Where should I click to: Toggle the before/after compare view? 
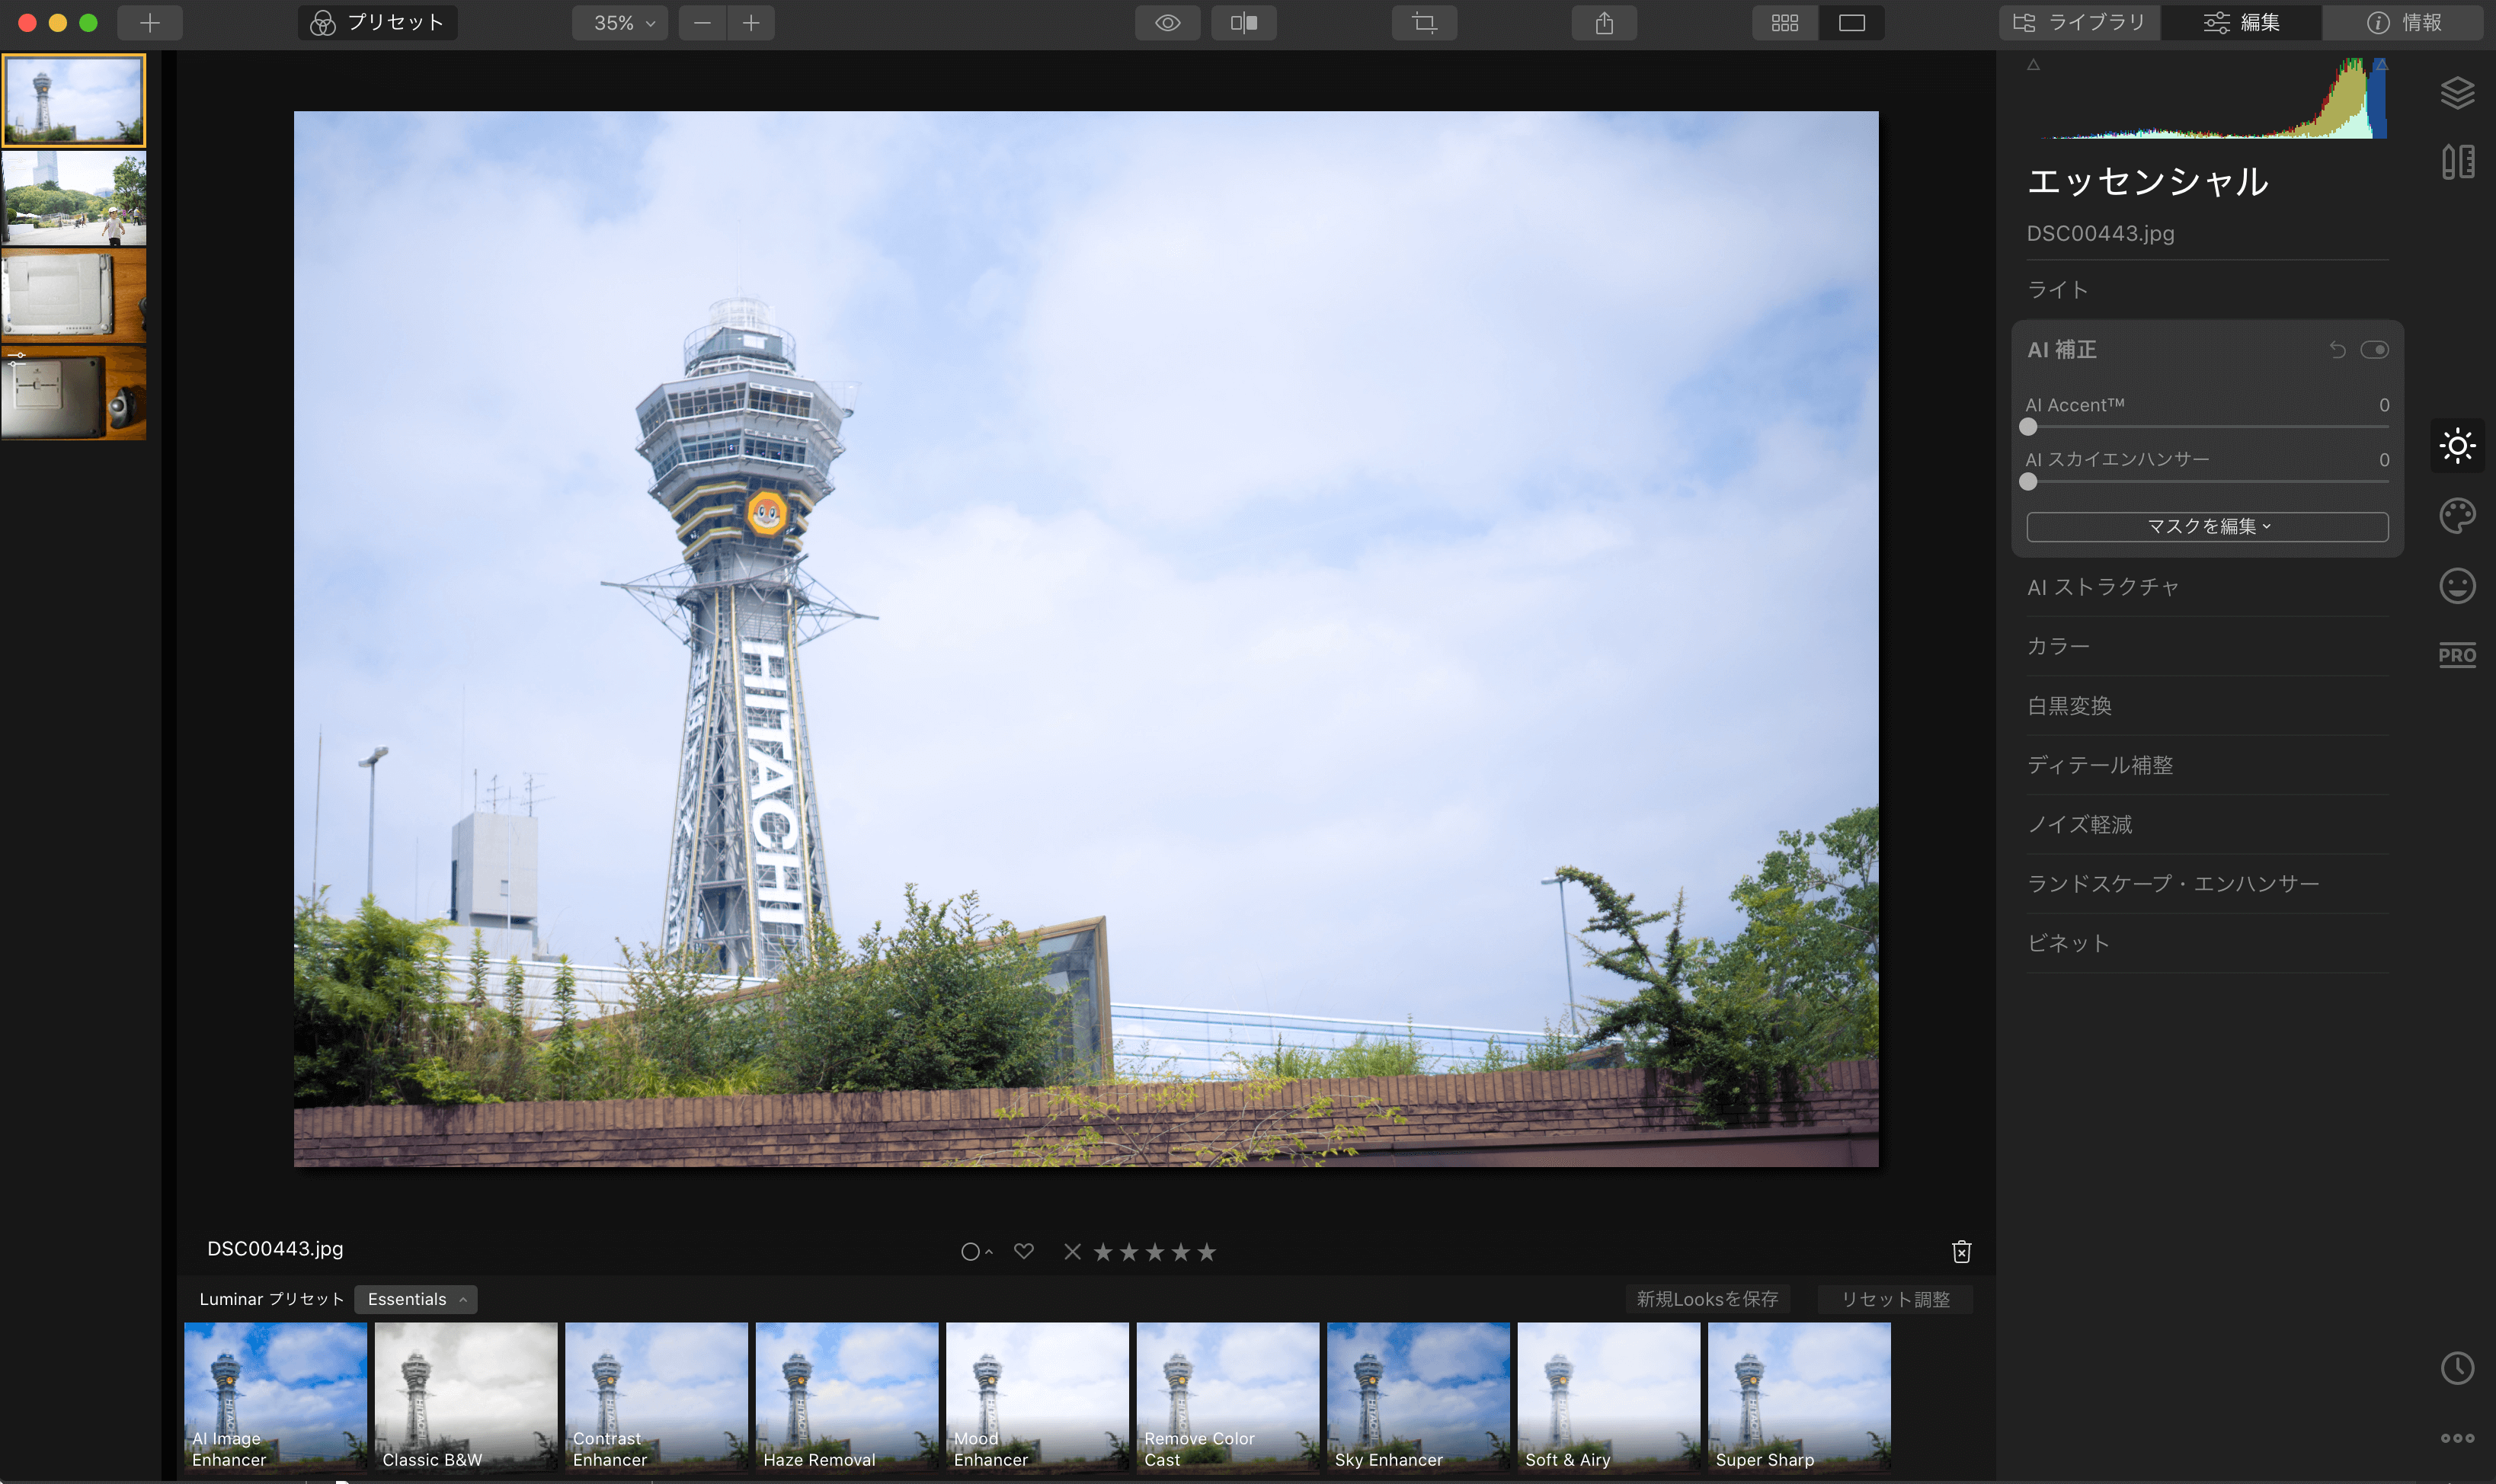click(x=1243, y=22)
